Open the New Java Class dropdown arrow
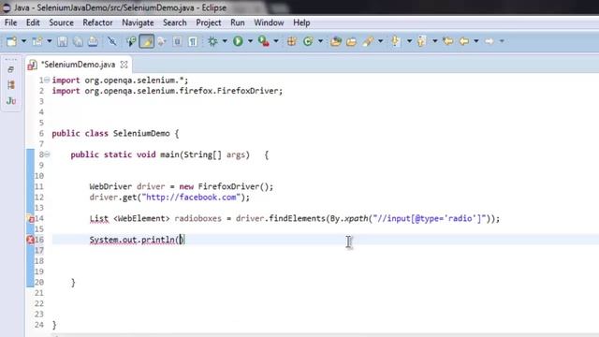This screenshot has width=599, height=337. point(320,41)
